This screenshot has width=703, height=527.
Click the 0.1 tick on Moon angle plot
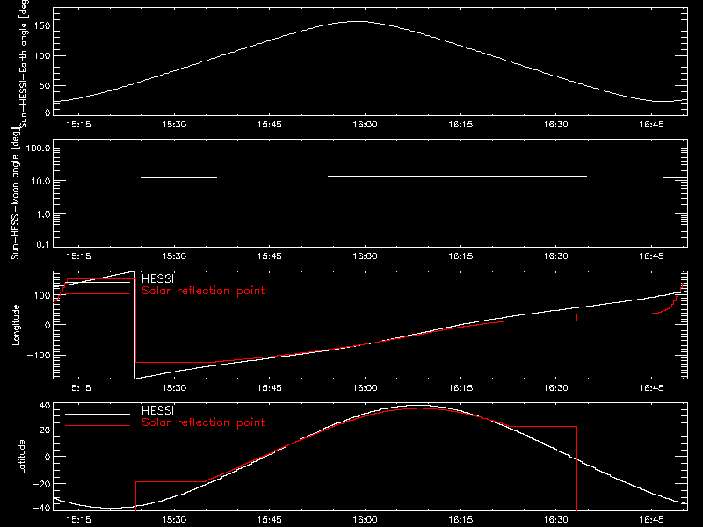click(43, 245)
